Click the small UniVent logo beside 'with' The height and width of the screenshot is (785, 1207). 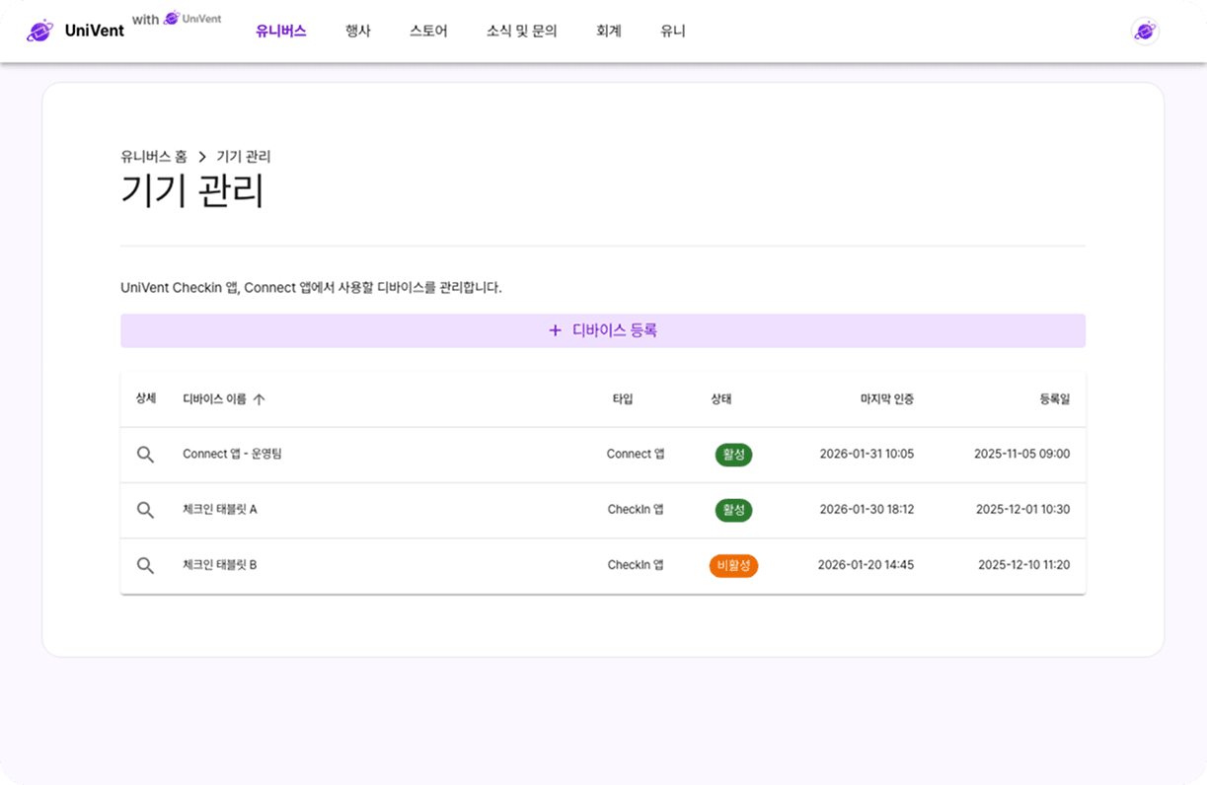[173, 18]
